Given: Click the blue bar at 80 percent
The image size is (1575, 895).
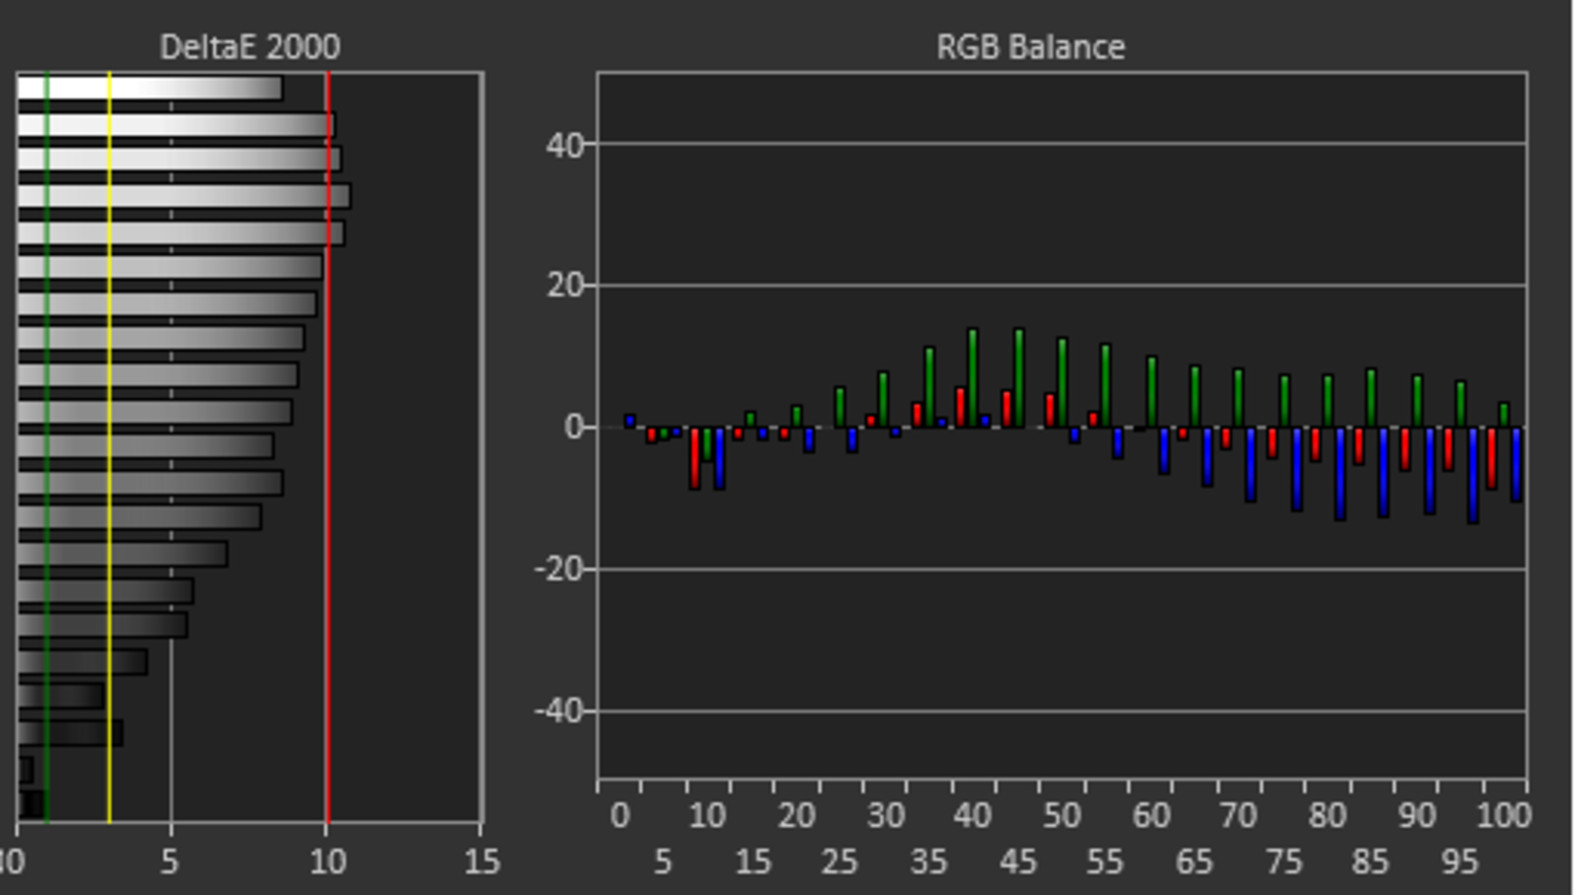Looking at the screenshot, I should (x=1340, y=473).
